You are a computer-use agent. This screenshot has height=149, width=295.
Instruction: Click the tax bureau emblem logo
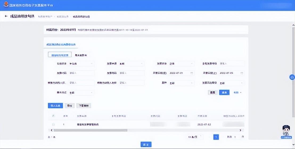(x=6, y=5)
